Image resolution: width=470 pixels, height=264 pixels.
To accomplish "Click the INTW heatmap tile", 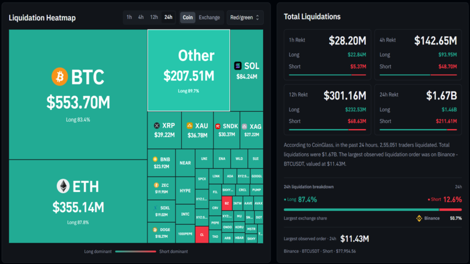I will [237, 204].
